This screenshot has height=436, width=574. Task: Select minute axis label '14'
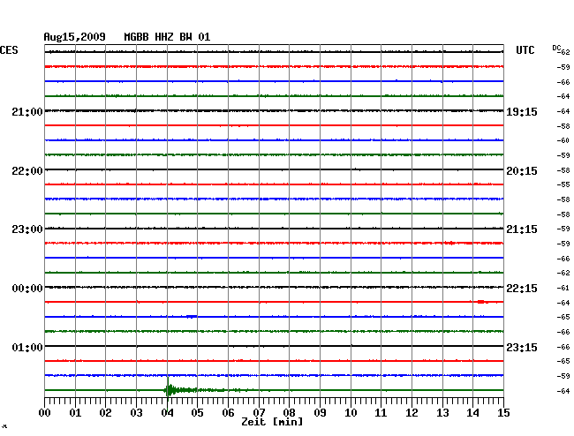click(x=472, y=412)
